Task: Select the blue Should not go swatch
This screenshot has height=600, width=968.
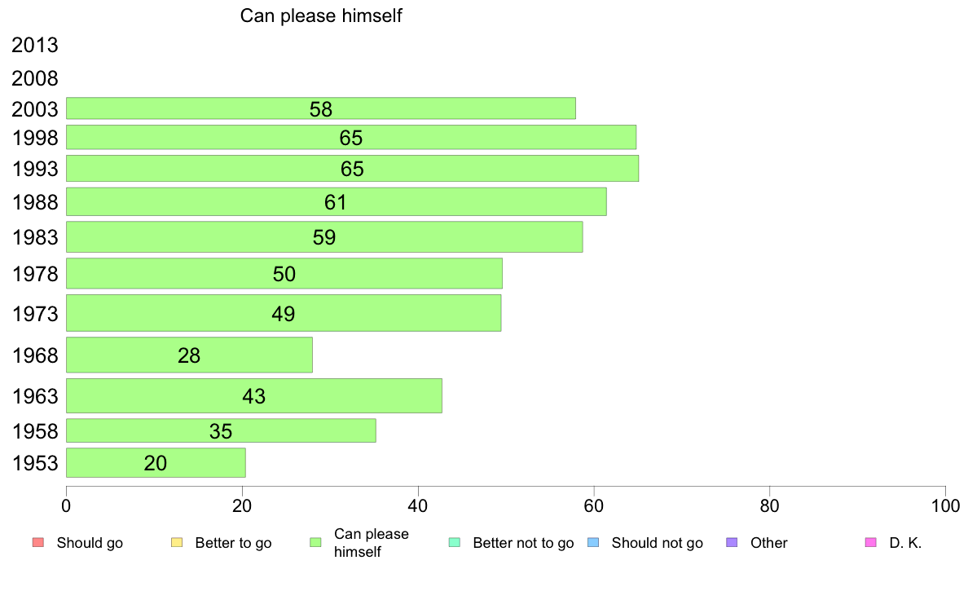Action: (x=593, y=543)
